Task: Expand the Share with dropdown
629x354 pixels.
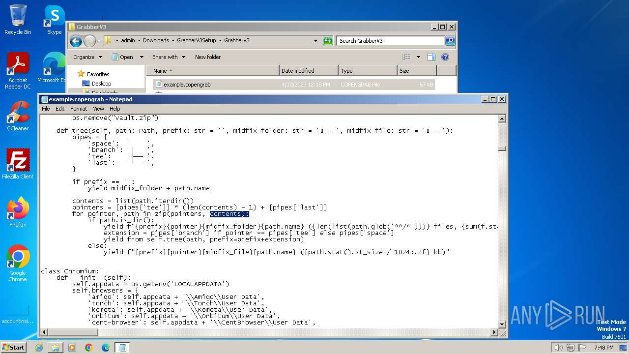Action: tap(183, 57)
